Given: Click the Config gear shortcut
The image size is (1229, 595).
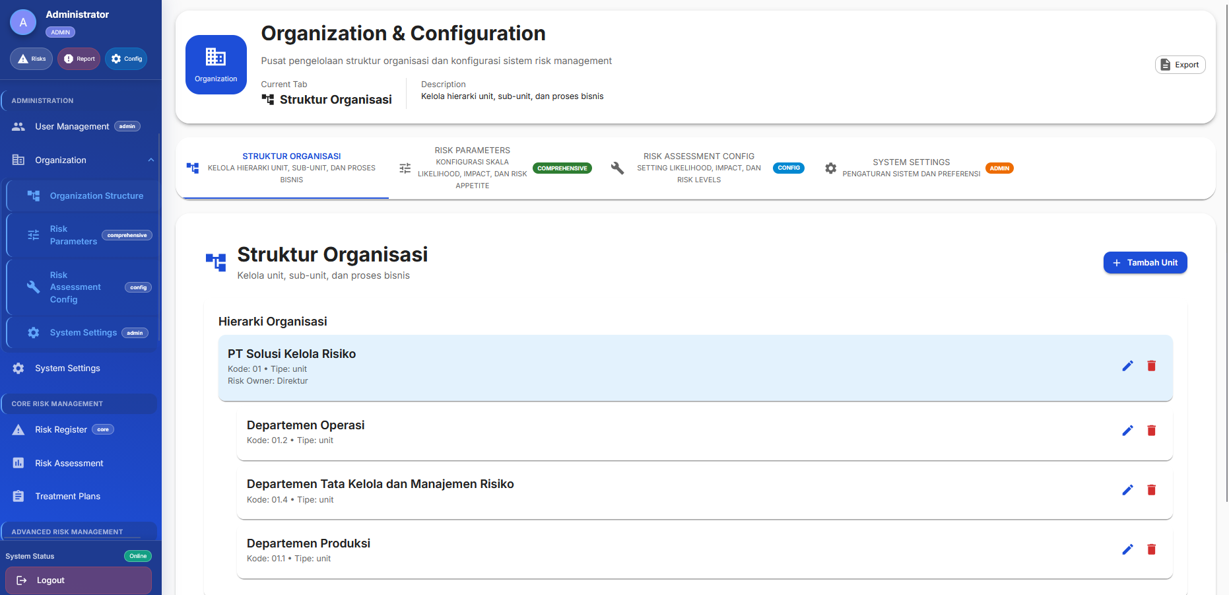Looking at the screenshot, I should pyautogui.click(x=126, y=59).
